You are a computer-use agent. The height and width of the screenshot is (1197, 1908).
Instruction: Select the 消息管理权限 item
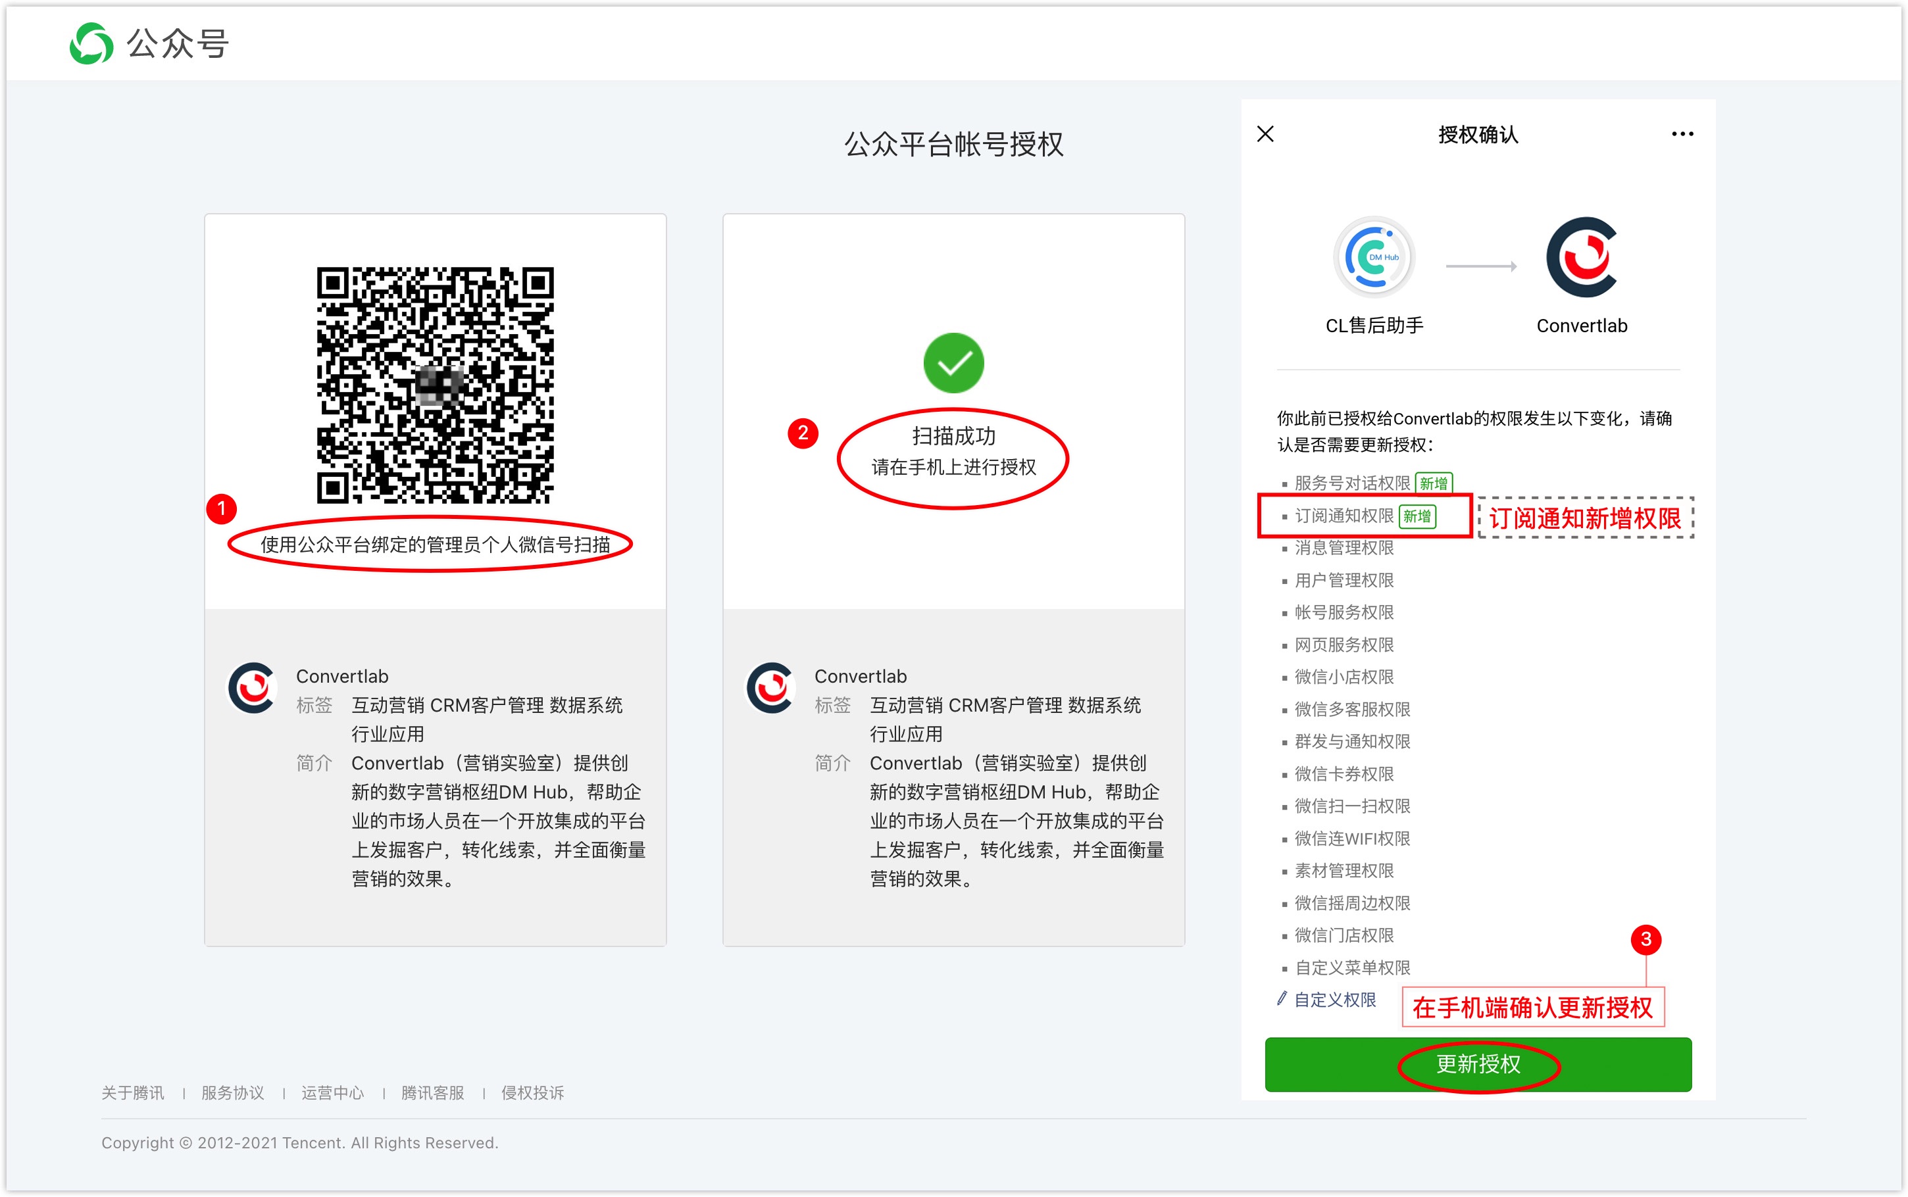(1343, 548)
